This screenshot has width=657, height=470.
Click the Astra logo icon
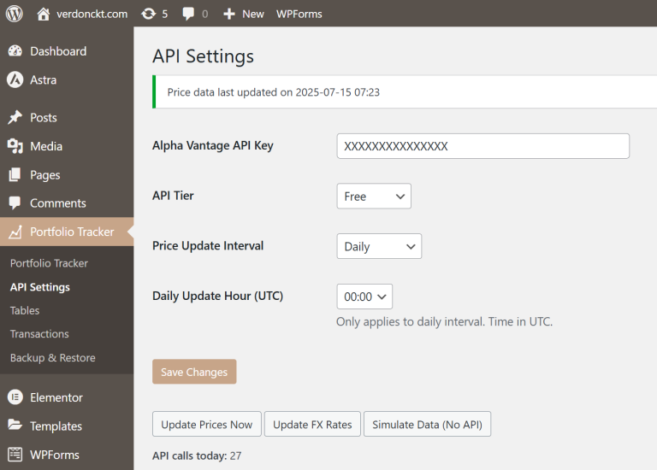tap(15, 79)
